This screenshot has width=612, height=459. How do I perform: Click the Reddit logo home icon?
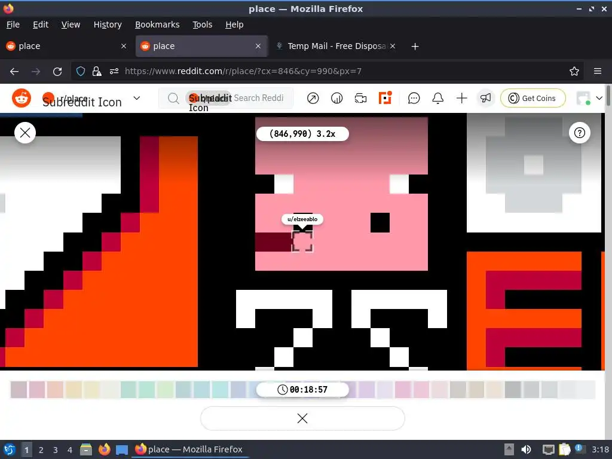22,98
